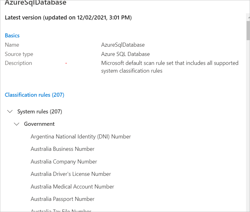Screen dimensions: 250x212
Task: Select Australia Tax File Number rule
Action: point(61,210)
